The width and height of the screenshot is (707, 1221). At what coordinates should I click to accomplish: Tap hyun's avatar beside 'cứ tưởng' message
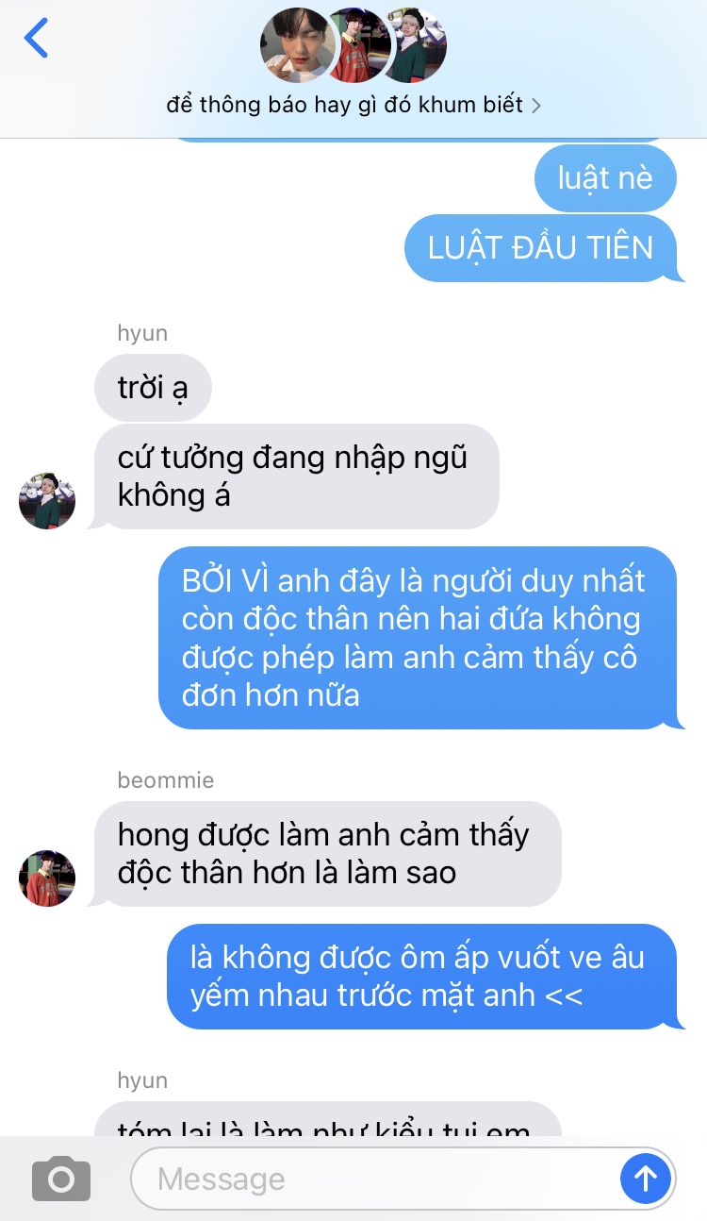(47, 501)
